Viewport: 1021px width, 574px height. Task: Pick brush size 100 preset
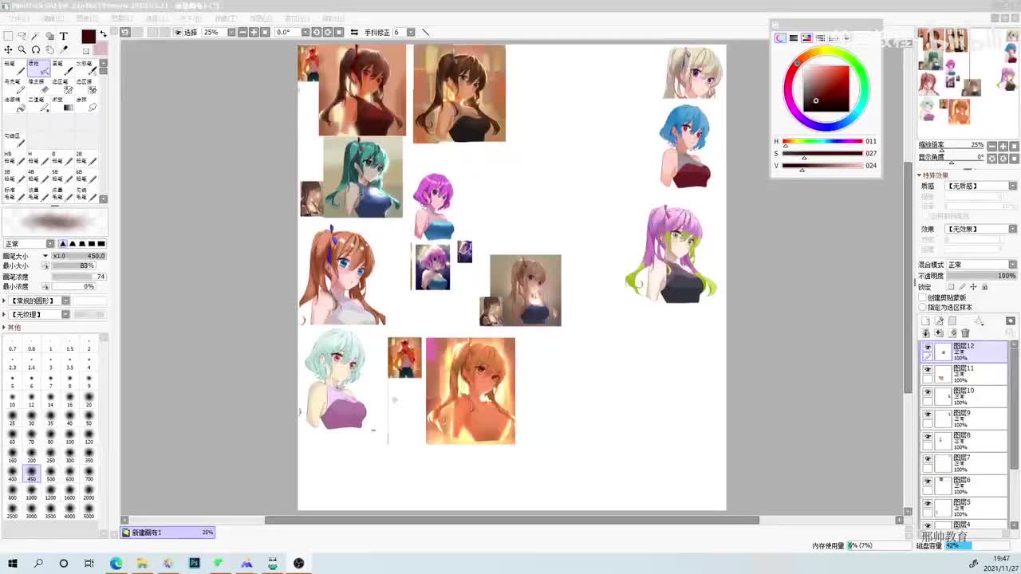(70, 437)
